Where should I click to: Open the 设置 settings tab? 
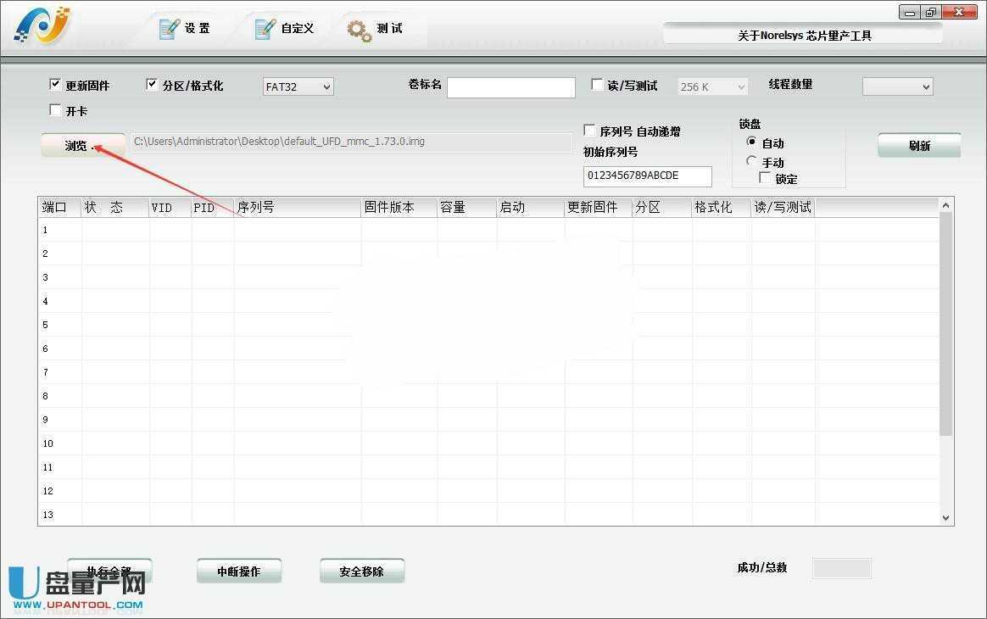pyautogui.click(x=186, y=29)
